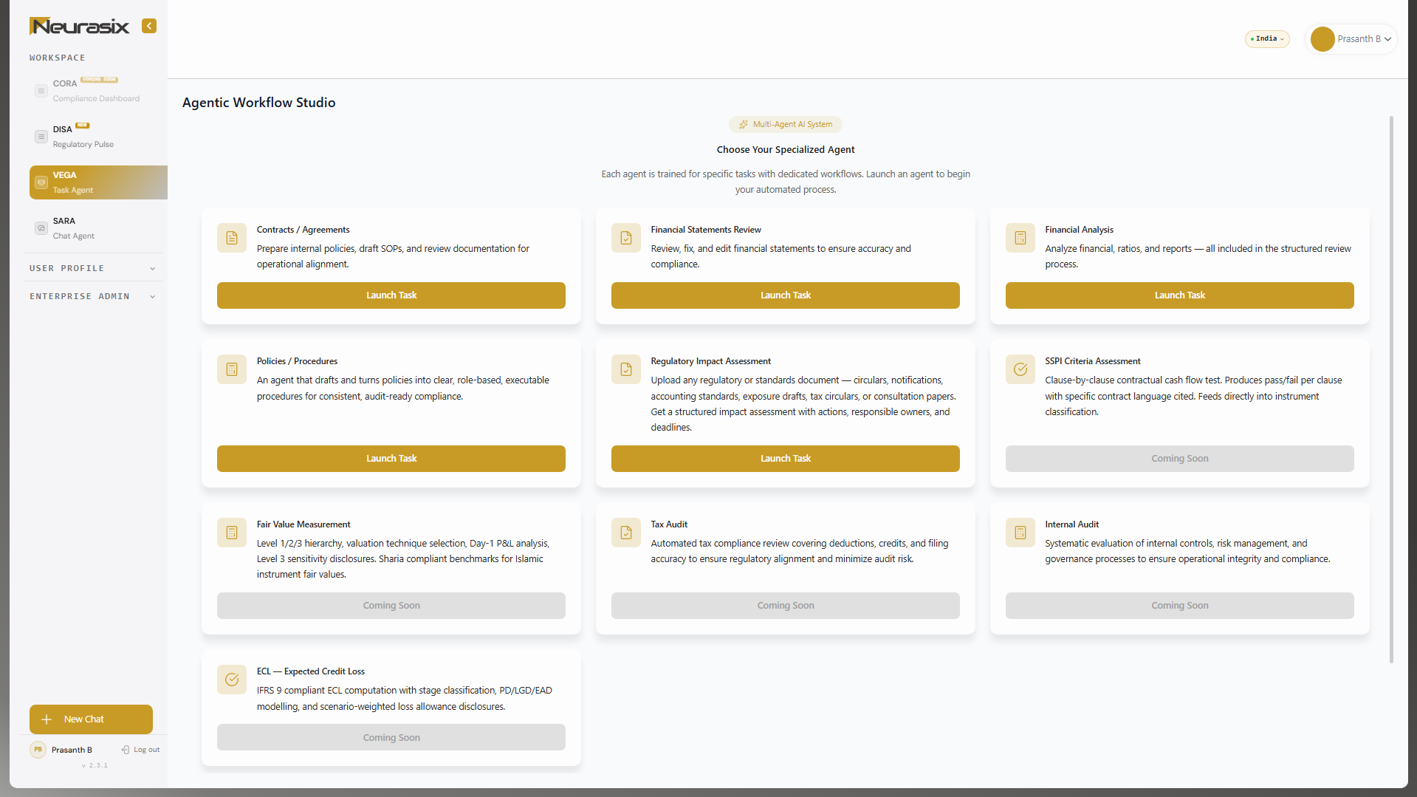Click the SSPI Criteria Assessment title

(x=1093, y=361)
